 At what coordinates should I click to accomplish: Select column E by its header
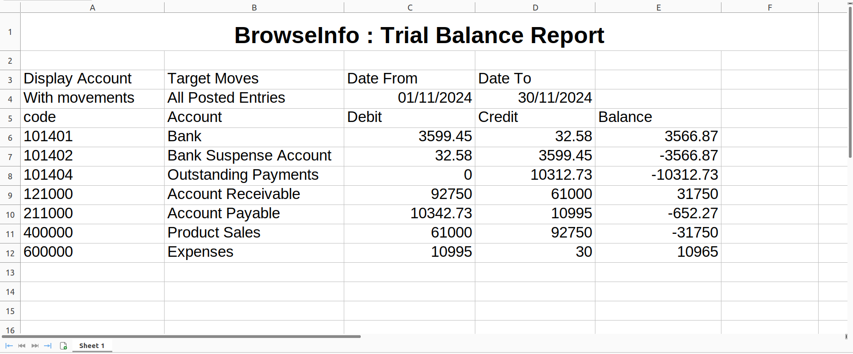click(658, 7)
